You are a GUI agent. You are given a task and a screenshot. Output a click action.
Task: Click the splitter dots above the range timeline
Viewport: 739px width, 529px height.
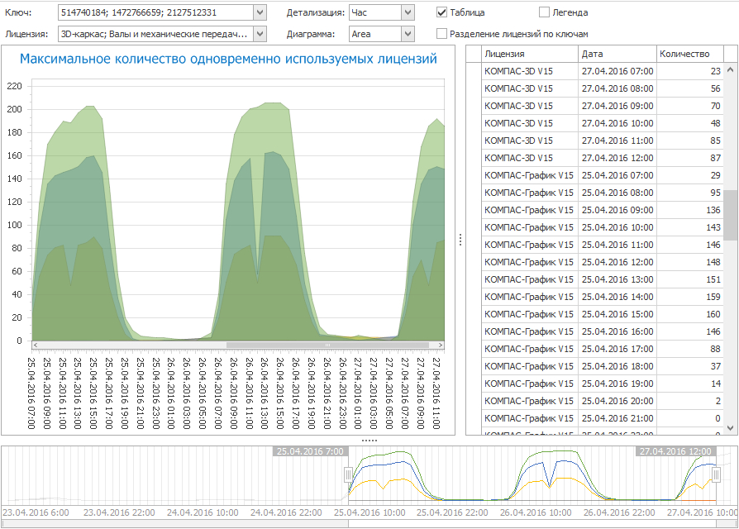pyautogui.click(x=369, y=441)
